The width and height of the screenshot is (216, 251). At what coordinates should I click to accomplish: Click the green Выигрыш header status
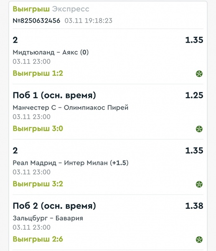coord(31,9)
